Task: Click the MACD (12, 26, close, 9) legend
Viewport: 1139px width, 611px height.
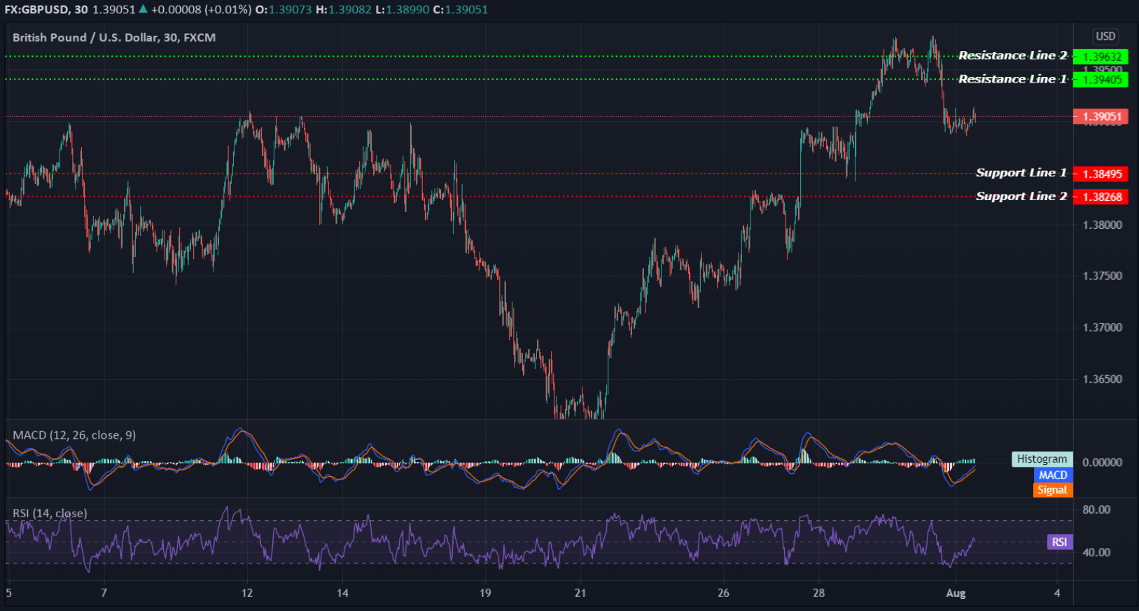Action: pos(74,435)
